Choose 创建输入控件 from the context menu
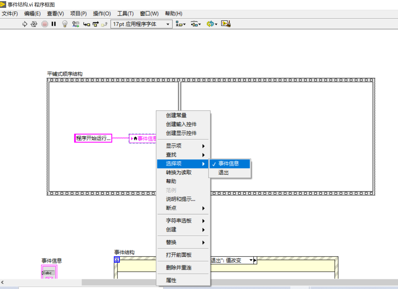Viewport: 398px width, 289px height. click(183, 124)
